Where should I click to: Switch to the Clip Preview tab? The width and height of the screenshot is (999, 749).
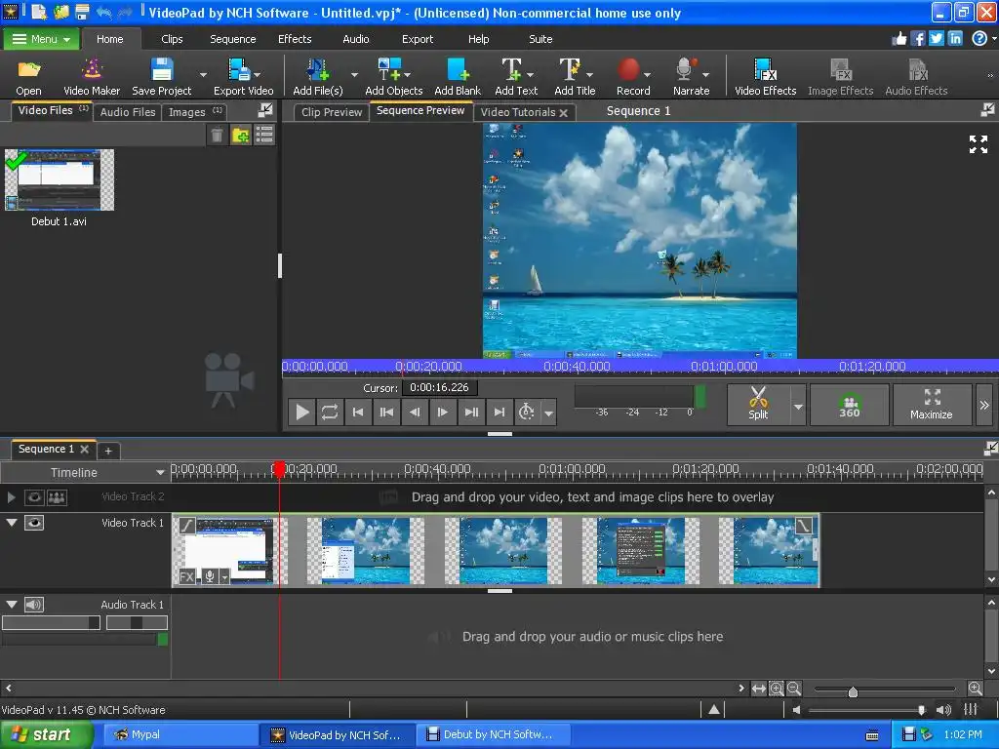coord(332,112)
